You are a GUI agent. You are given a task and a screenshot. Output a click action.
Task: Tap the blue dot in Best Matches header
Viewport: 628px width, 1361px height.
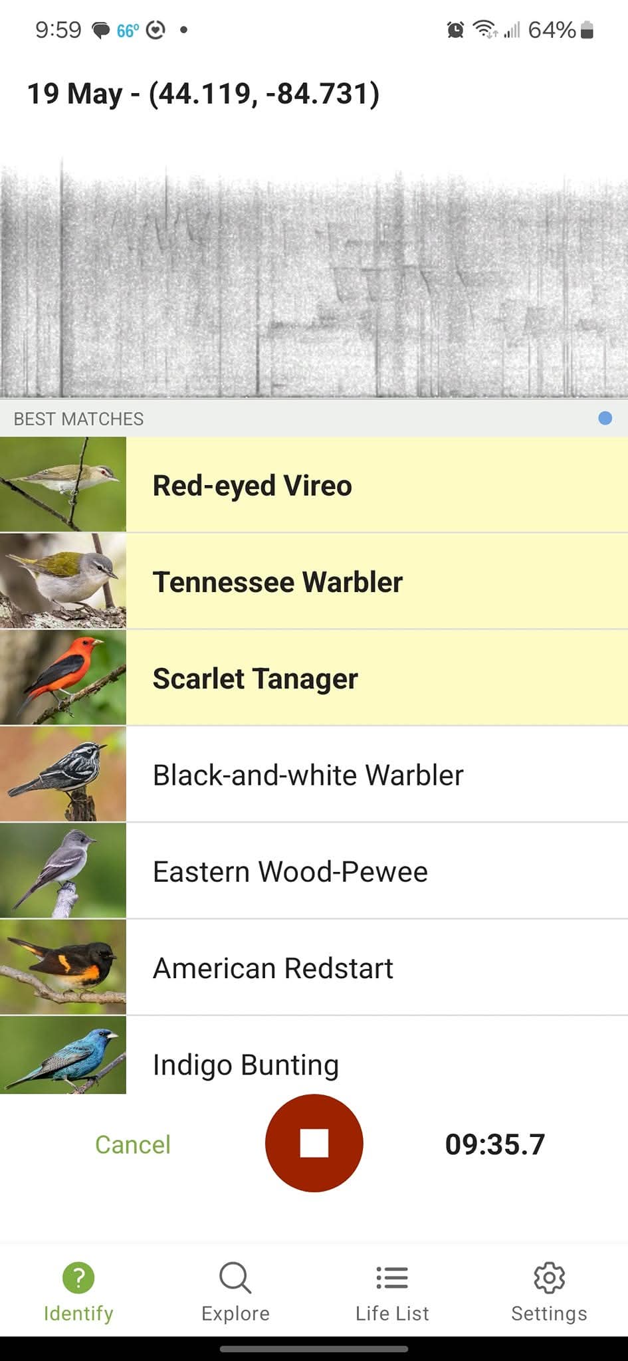pos(605,418)
